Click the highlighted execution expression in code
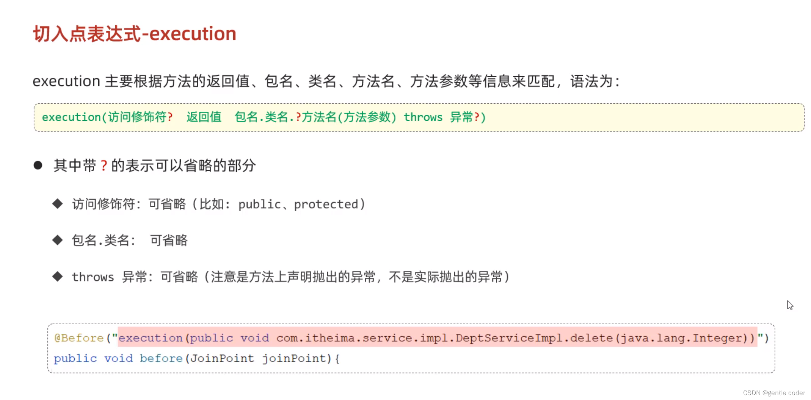Screen dimensions: 811x400 (437, 337)
